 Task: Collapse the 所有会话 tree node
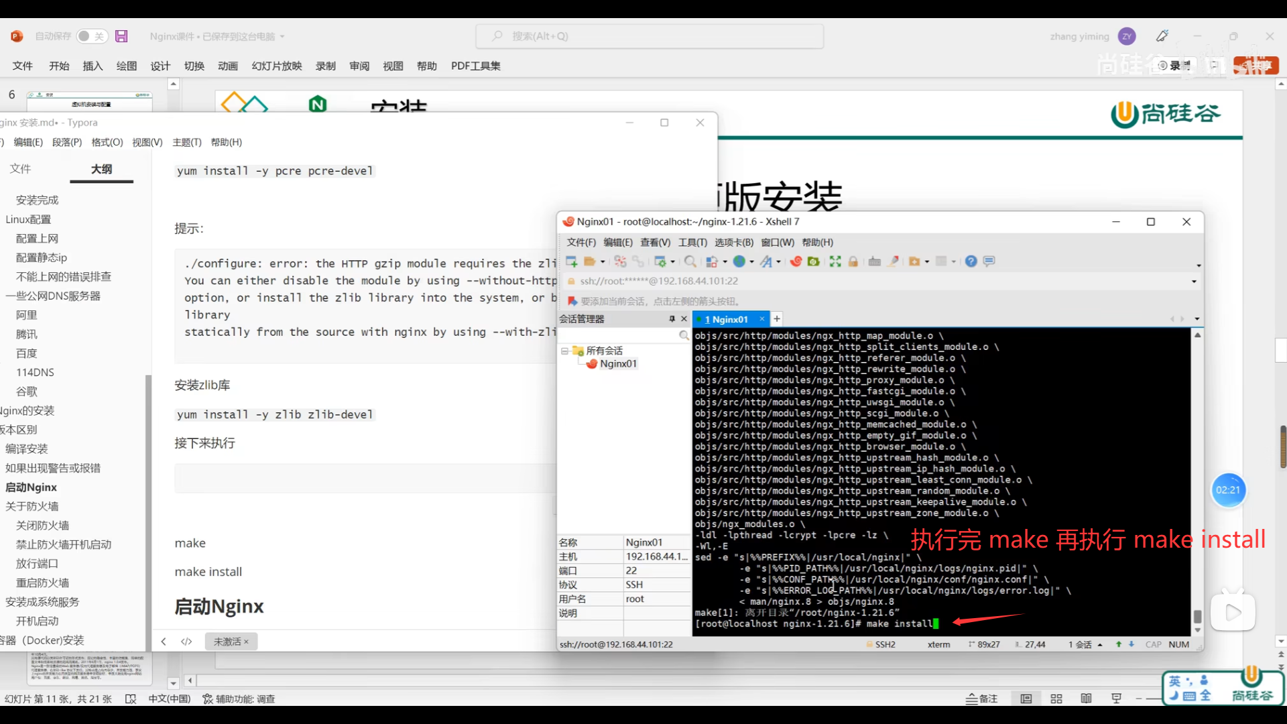point(564,351)
